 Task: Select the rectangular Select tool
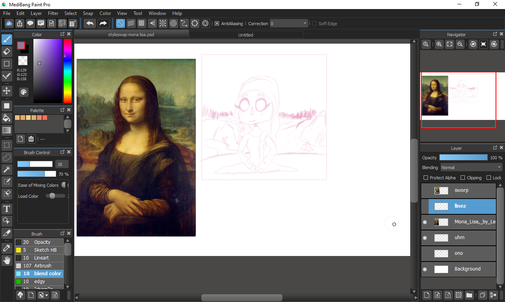(x=7, y=145)
